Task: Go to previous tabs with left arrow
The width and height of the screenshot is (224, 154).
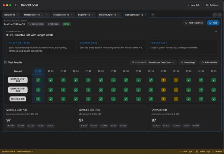Action: coord(214,15)
